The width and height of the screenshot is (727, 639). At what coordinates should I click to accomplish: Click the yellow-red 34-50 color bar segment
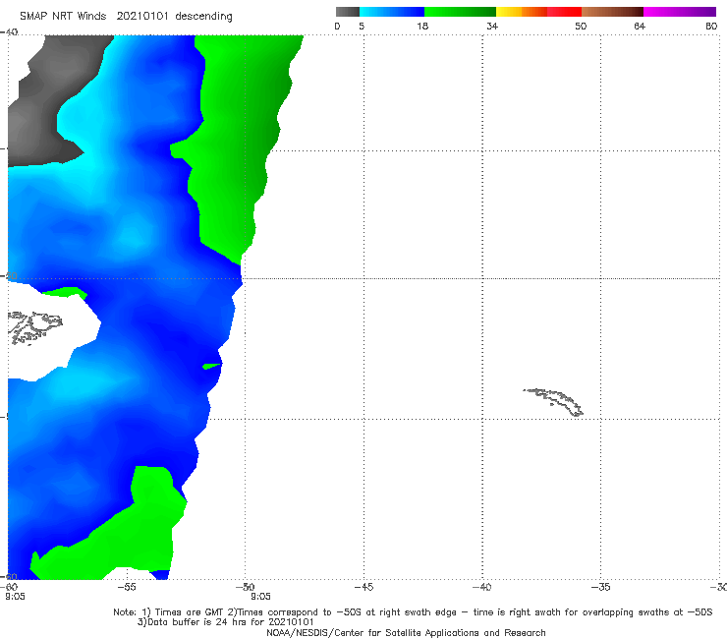(538, 12)
